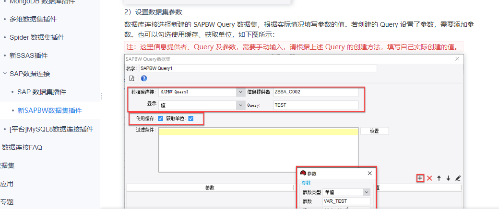
Task: Open [平台]MySQL8数据连接插件 in the sidebar
Action: (x=51, y=129)
